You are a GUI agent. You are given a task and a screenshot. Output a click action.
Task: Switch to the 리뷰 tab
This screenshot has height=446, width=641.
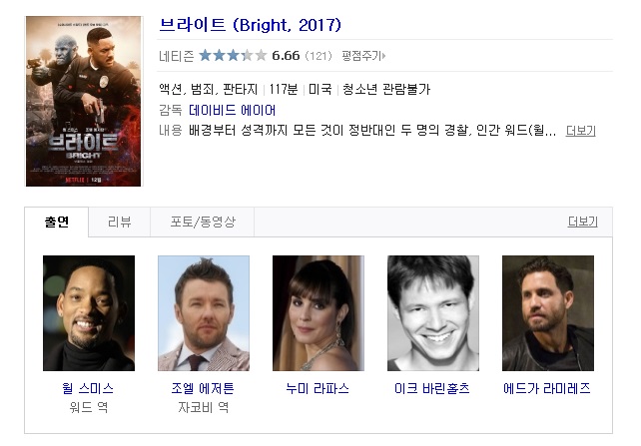pos(120,222)
